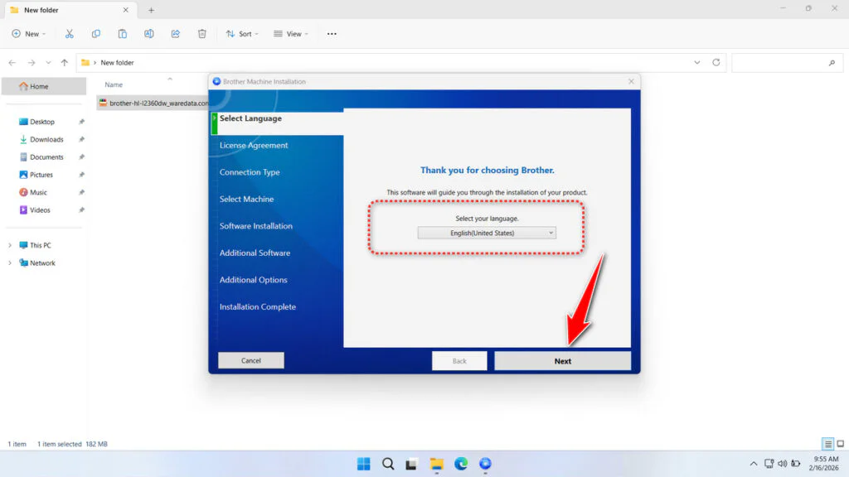The width and height of the screenshot is (849, 477).
Task: Select Downloads in navigation pane
Action: (46, 139)
